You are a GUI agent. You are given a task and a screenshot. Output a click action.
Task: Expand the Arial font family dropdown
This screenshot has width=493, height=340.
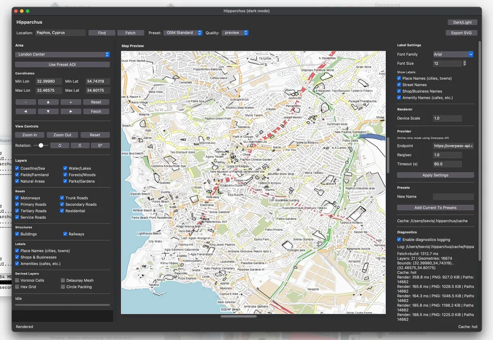(453, 55)
